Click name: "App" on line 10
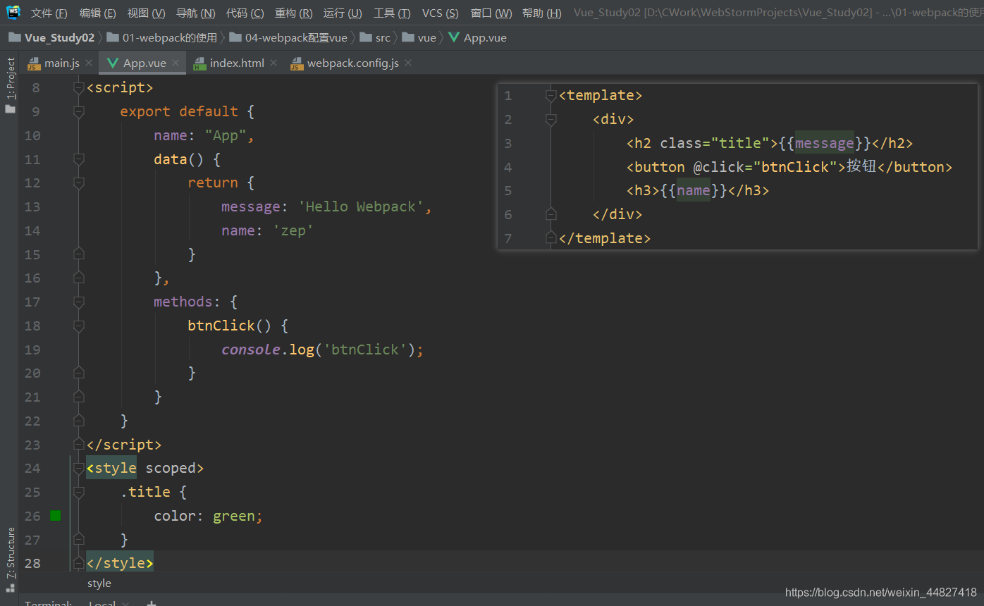The height and width of the screenshot is (606, 984). 204,135
